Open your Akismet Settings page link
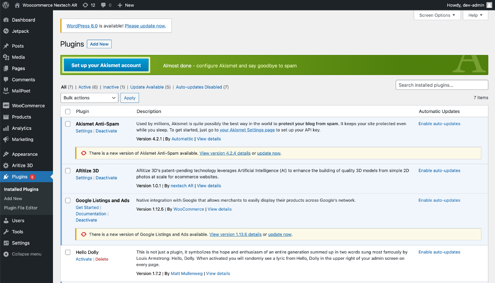Screen dimensions: 495x283 point(247,130)
